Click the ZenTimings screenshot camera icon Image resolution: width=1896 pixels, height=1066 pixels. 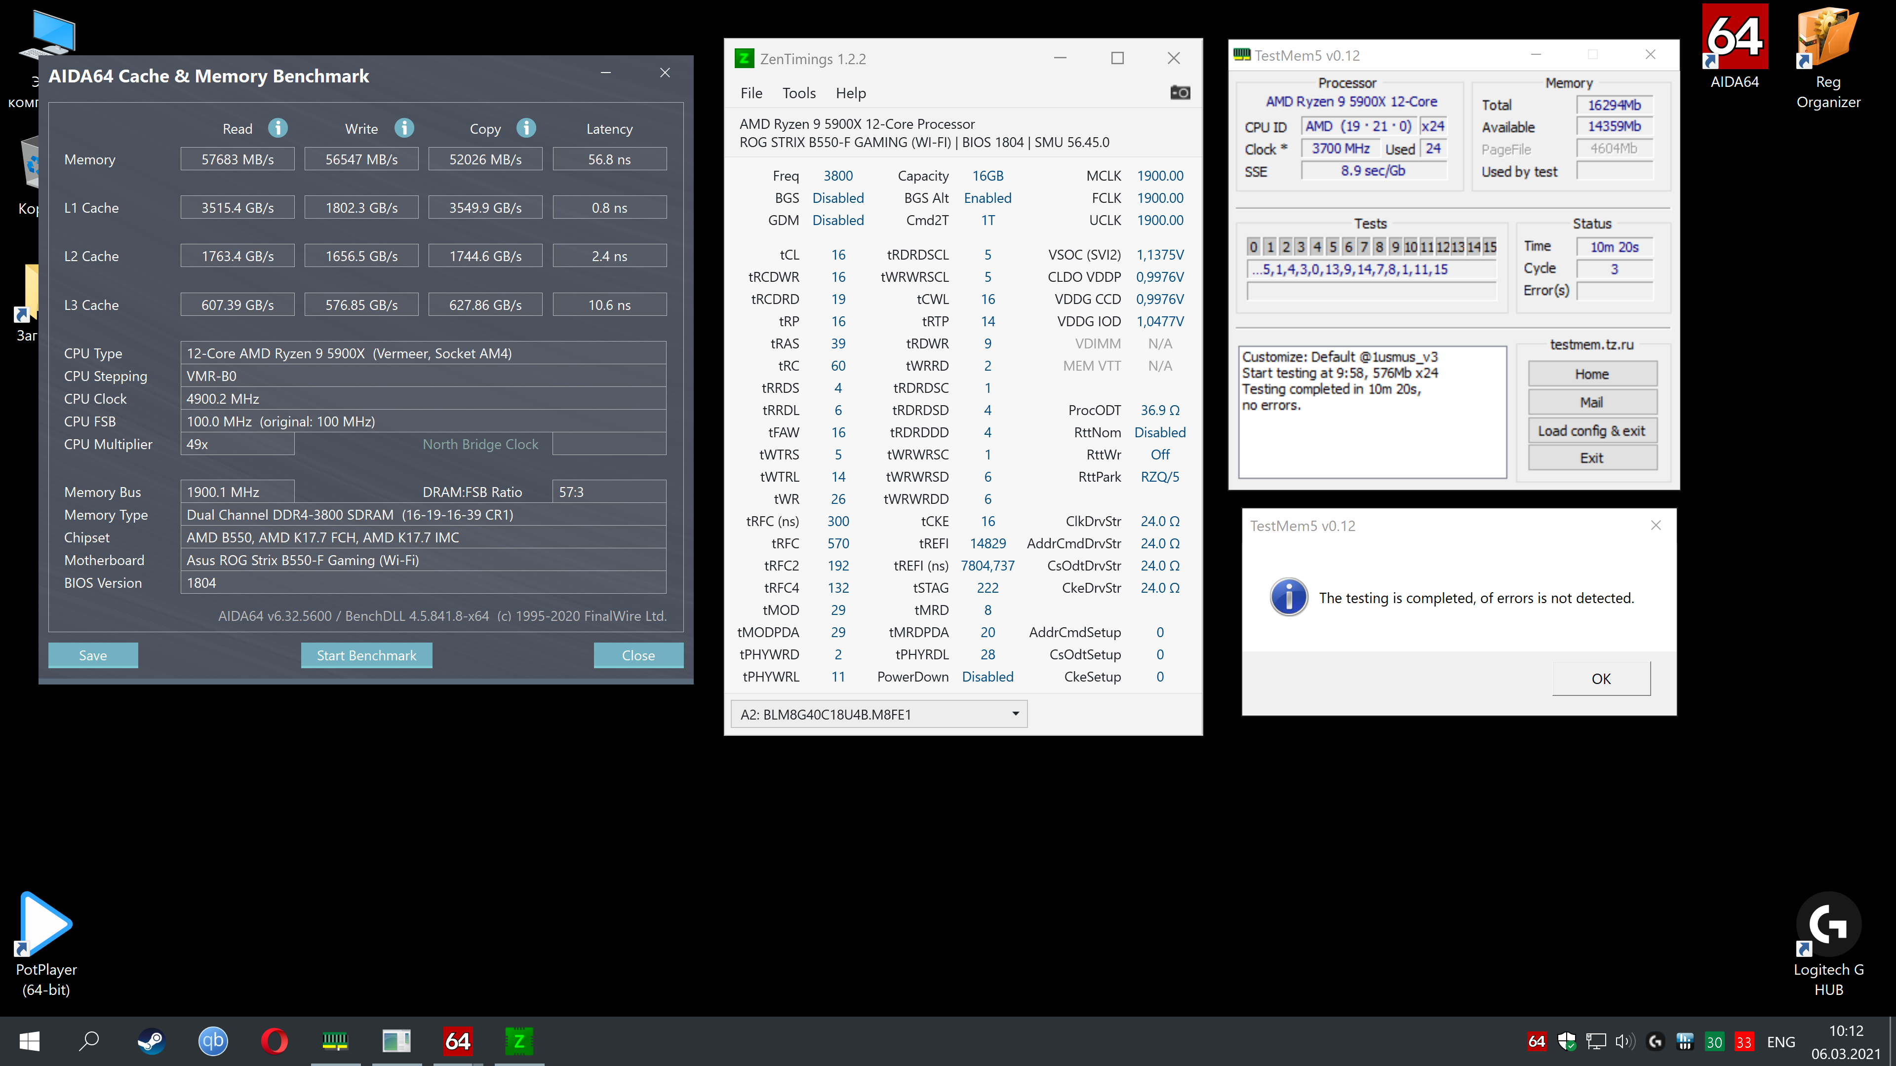(x=1180, y=93)
